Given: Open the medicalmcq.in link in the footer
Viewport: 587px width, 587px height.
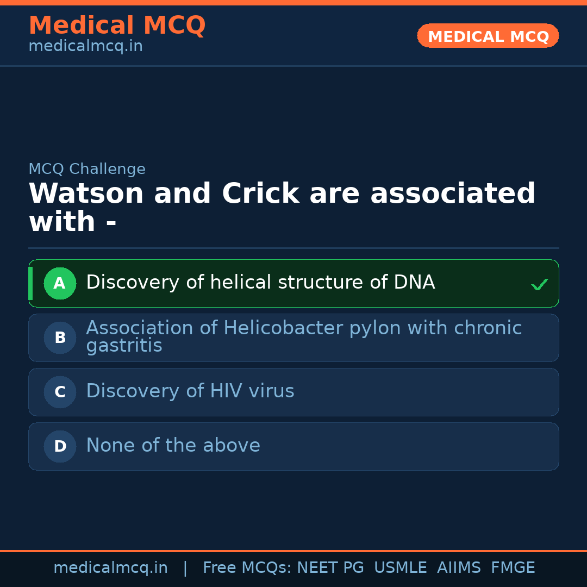Looking at the screenshot, I should coord(110,568).
